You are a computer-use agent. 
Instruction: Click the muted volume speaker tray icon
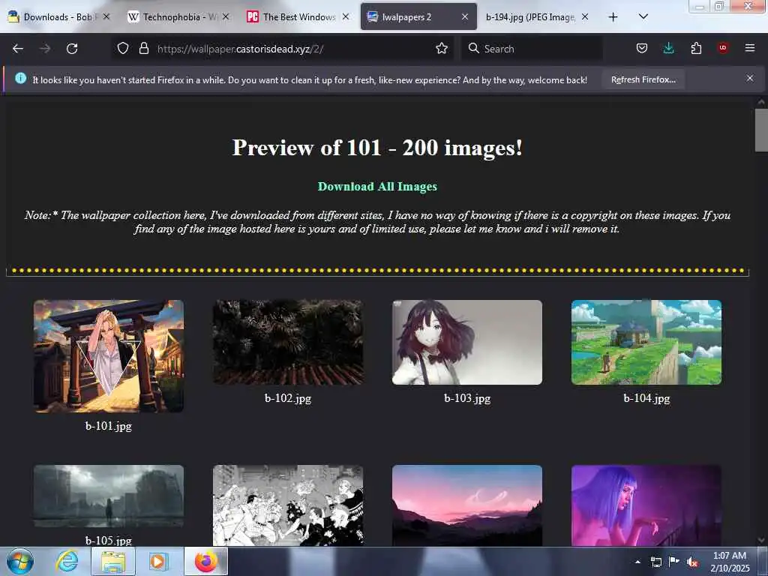692,562
